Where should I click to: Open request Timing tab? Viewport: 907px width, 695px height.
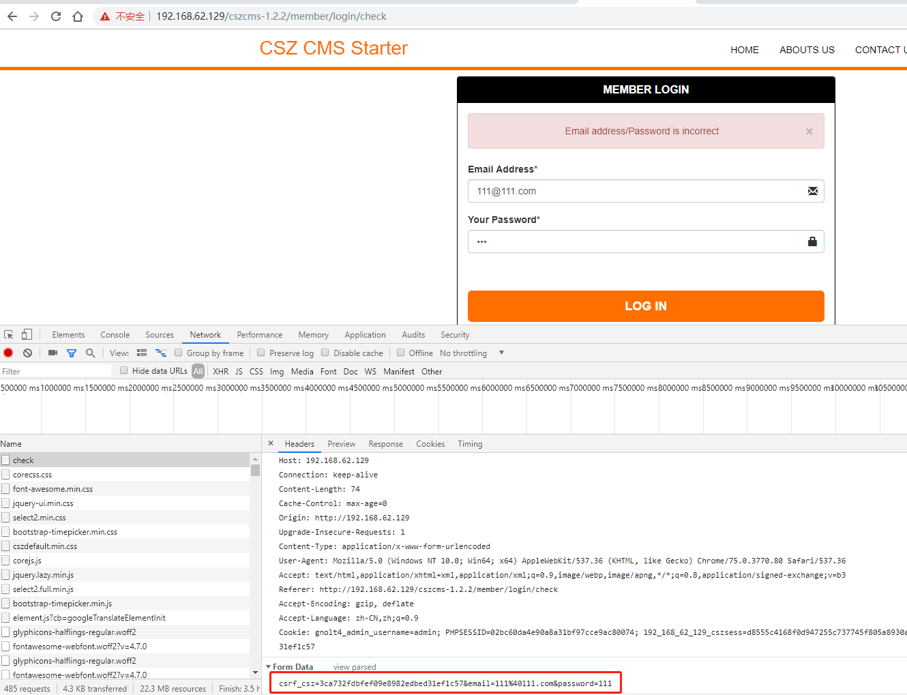470,444
